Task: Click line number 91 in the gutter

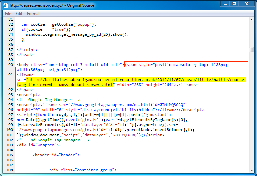Action: click(11, 75)
